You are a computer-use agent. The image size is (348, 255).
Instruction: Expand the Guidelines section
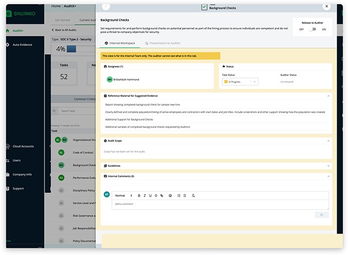click(328, 166)
